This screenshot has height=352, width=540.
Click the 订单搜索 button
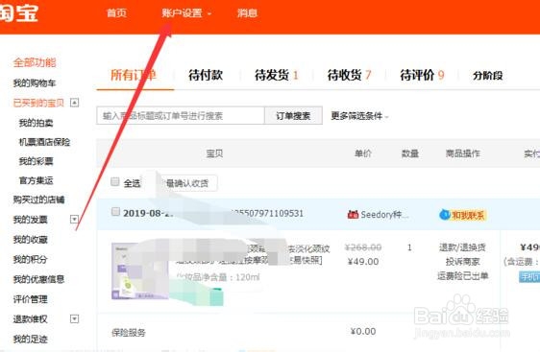coord(293,115)
